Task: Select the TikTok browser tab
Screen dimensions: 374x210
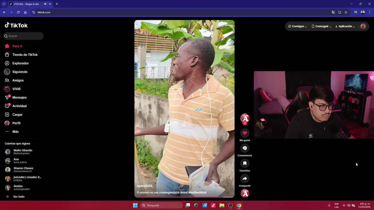Action: tap(30, 4)
